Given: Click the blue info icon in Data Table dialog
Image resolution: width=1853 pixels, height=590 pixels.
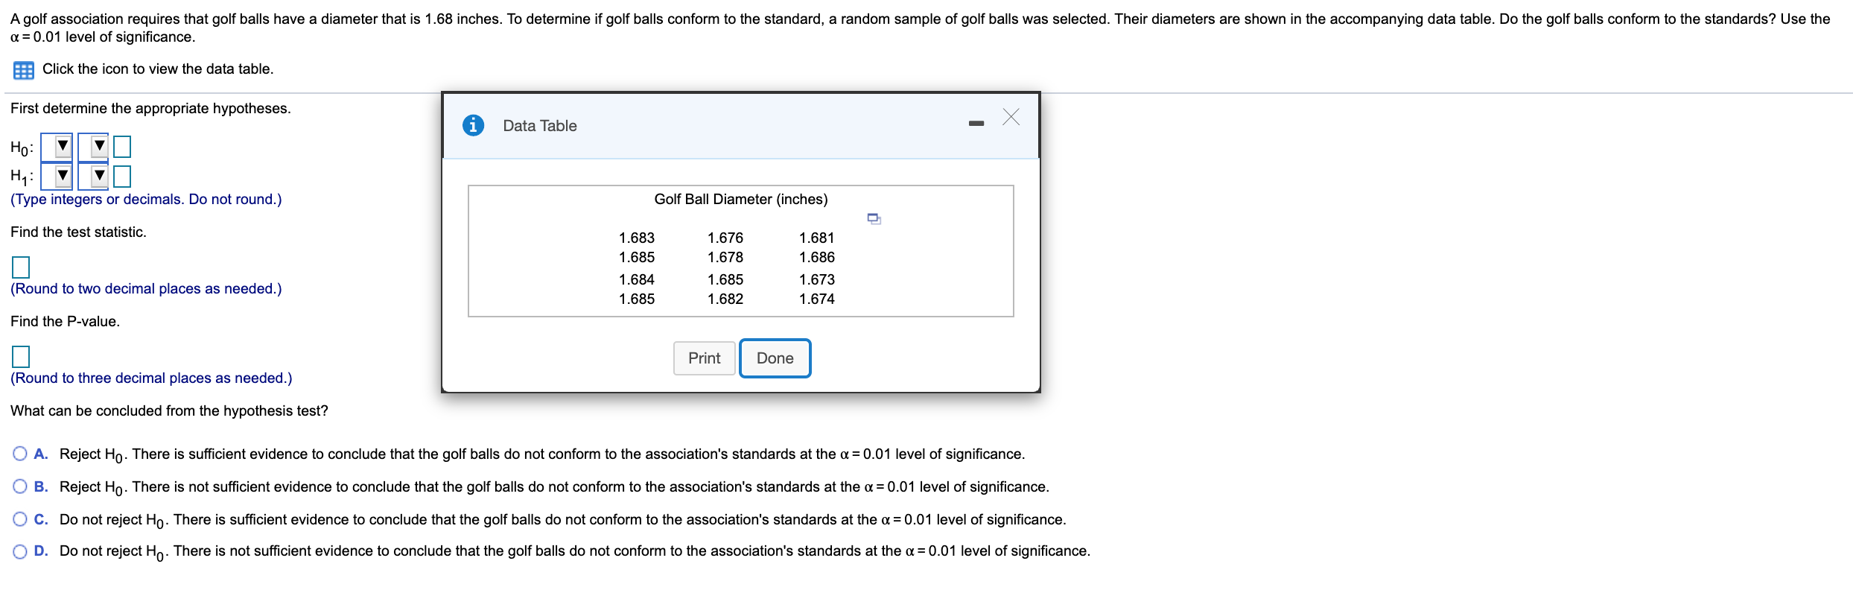Looking at the screenshot, I should click(x=473, y=125).
